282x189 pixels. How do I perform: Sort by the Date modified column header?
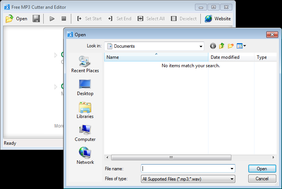(x=231, y=57)
